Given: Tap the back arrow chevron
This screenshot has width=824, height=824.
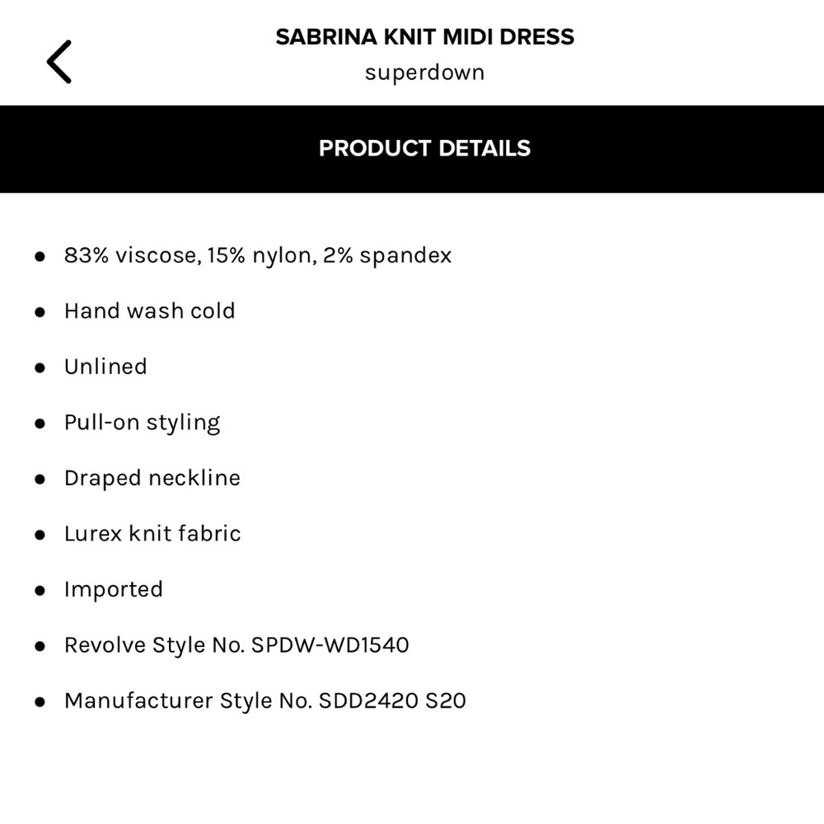Looking at the screenshot, I should (x=59, y=61).
